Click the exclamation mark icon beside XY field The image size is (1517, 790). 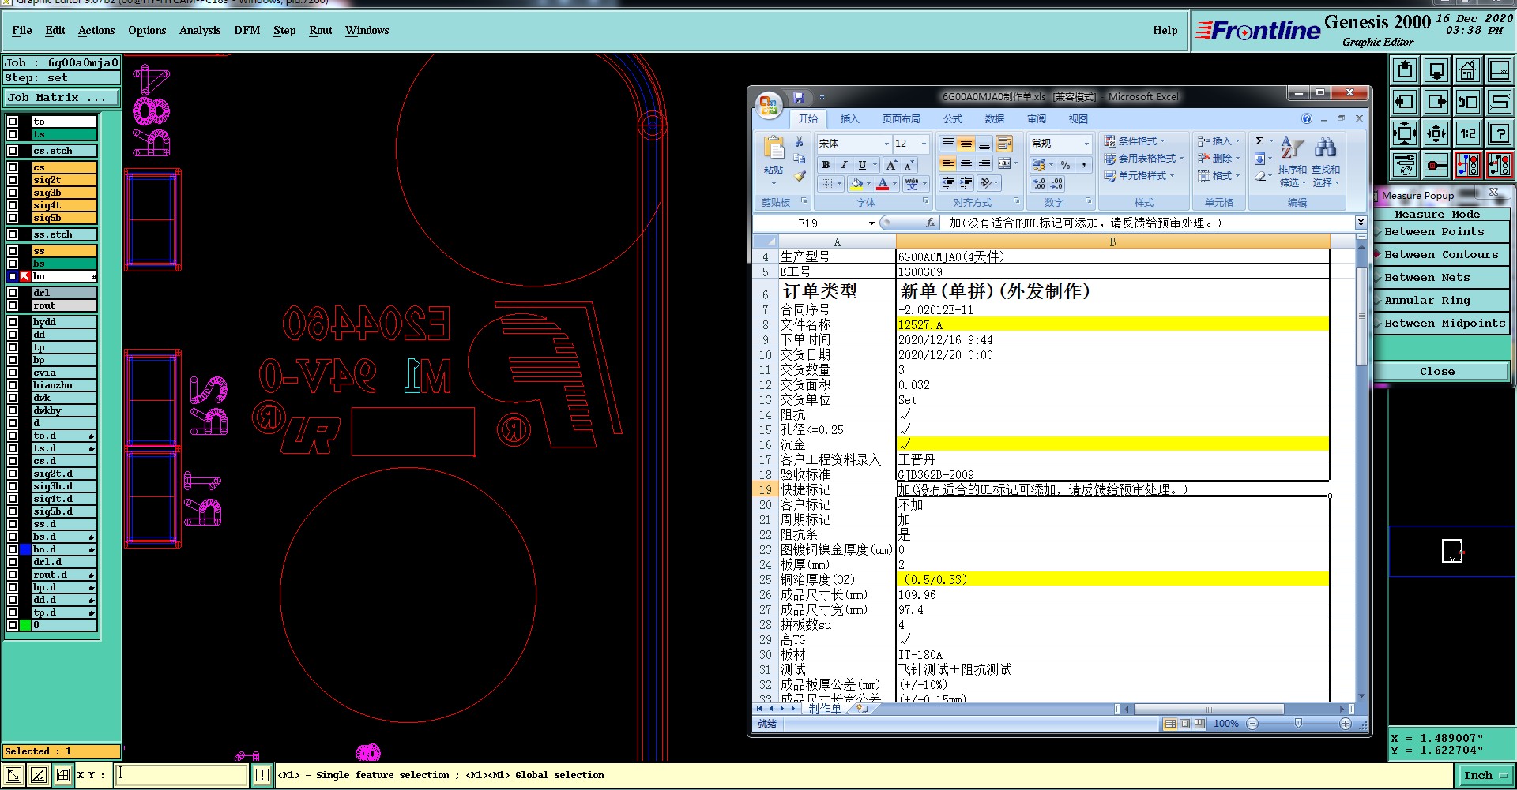point(262,775)
